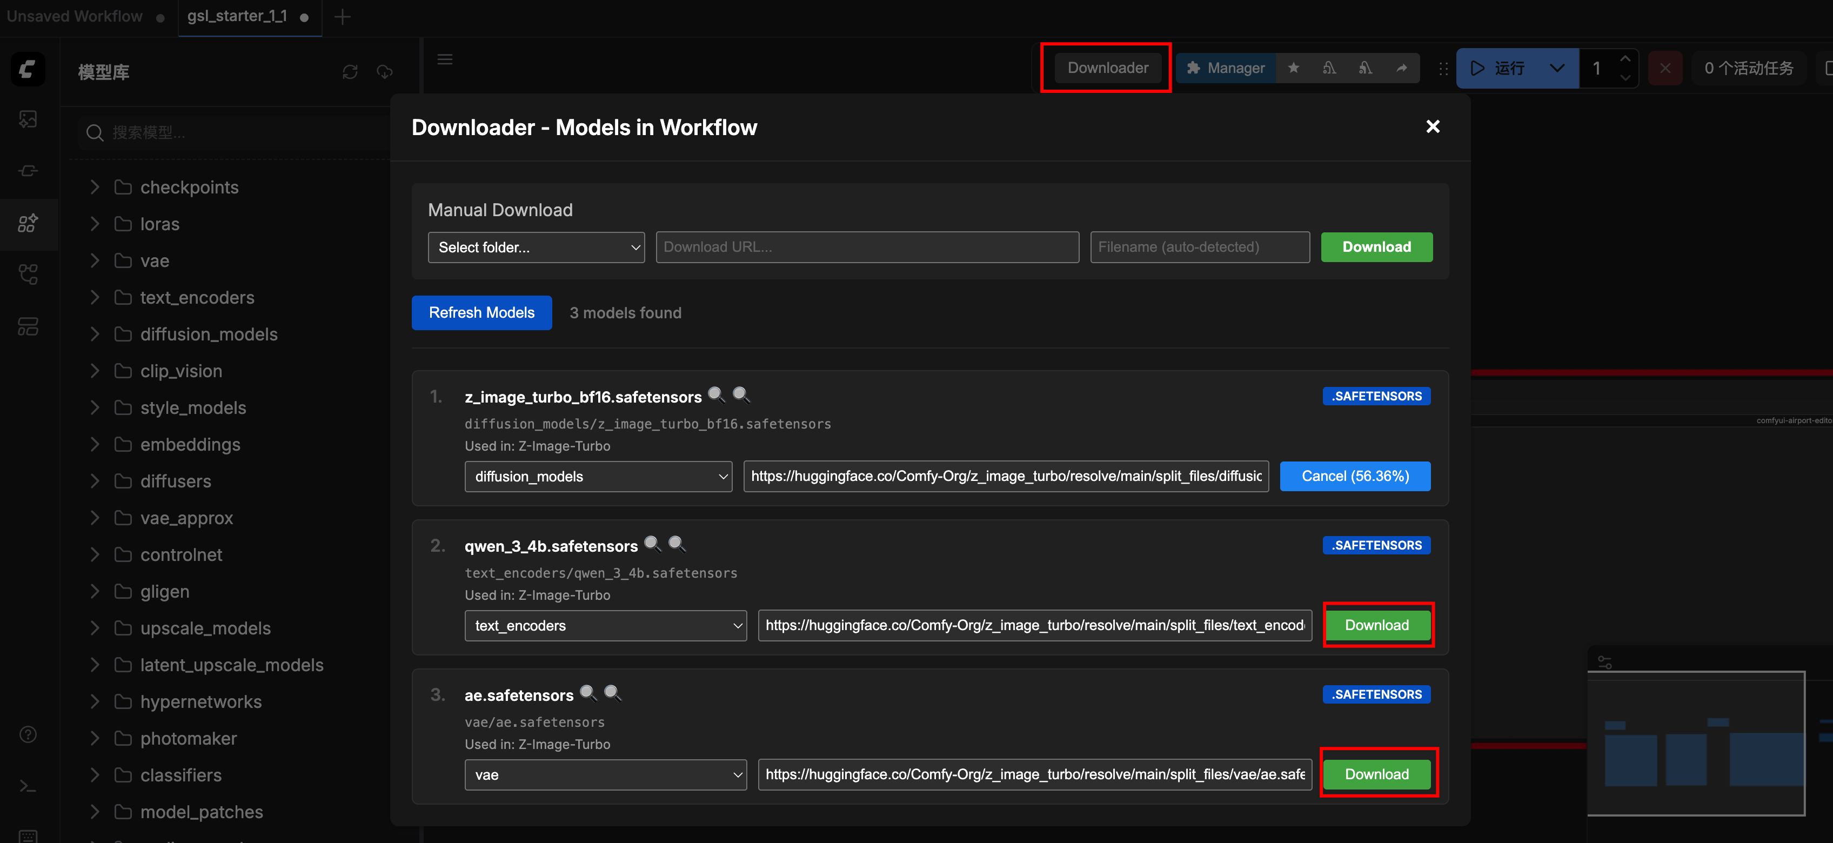Click the share arrow icon in toolbar
This screenshot has width=1833, height=843.
(1401, 68)
